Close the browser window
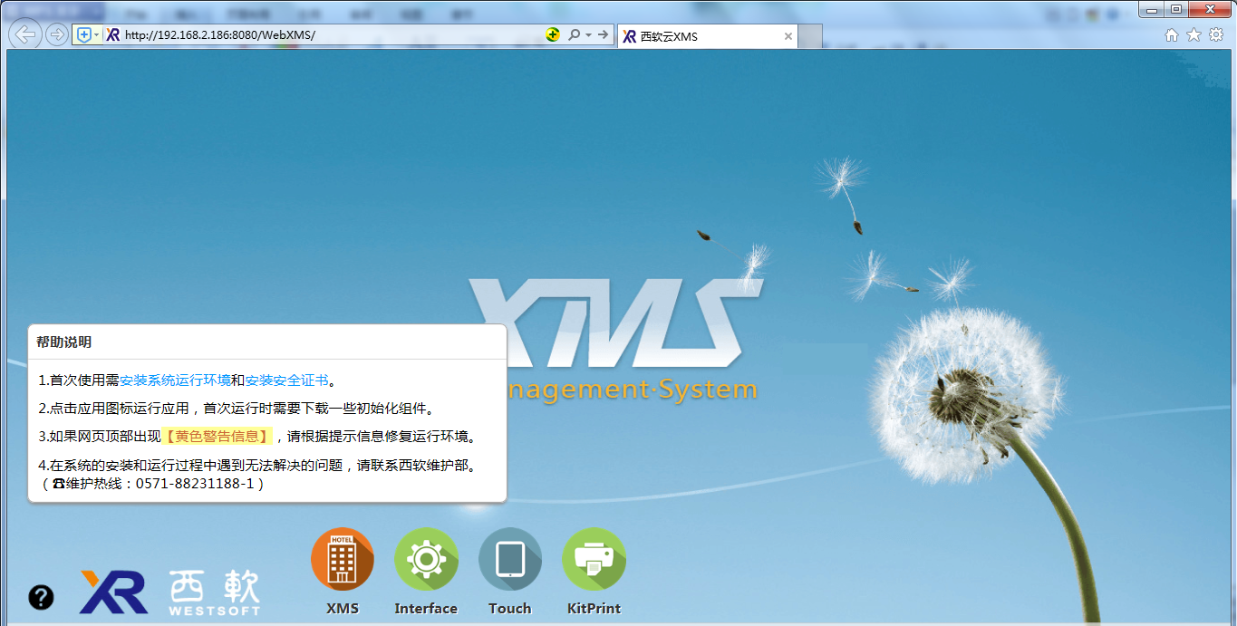Viewport: 1237px width, 626px height. [1210, 9]
